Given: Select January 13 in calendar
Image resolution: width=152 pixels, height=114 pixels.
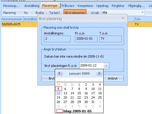Looking at the screenshot, I should point(65,93).
